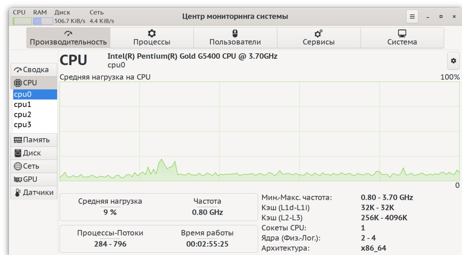This screenshot has width=462, height=255.
Task: Open the Сеть sidebar section
Action: tap(34, 166)
